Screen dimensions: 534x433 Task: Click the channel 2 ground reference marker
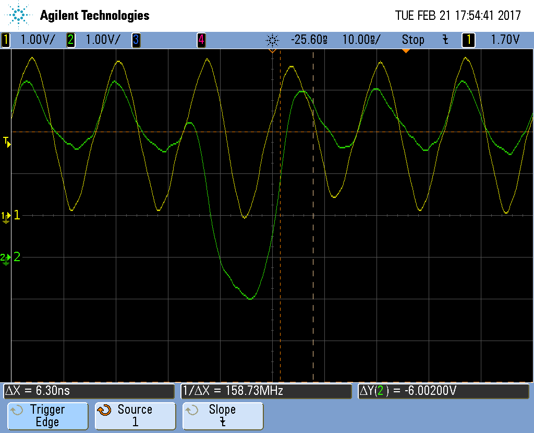tap(6, 258)
